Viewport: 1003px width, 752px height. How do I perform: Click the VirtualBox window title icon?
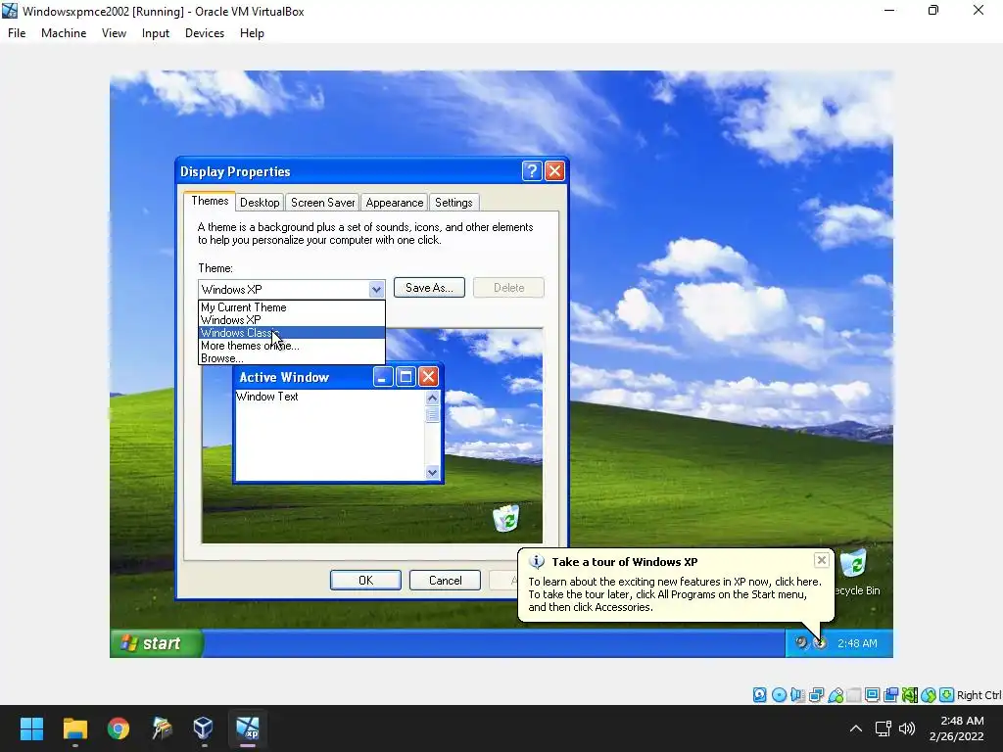10,11
